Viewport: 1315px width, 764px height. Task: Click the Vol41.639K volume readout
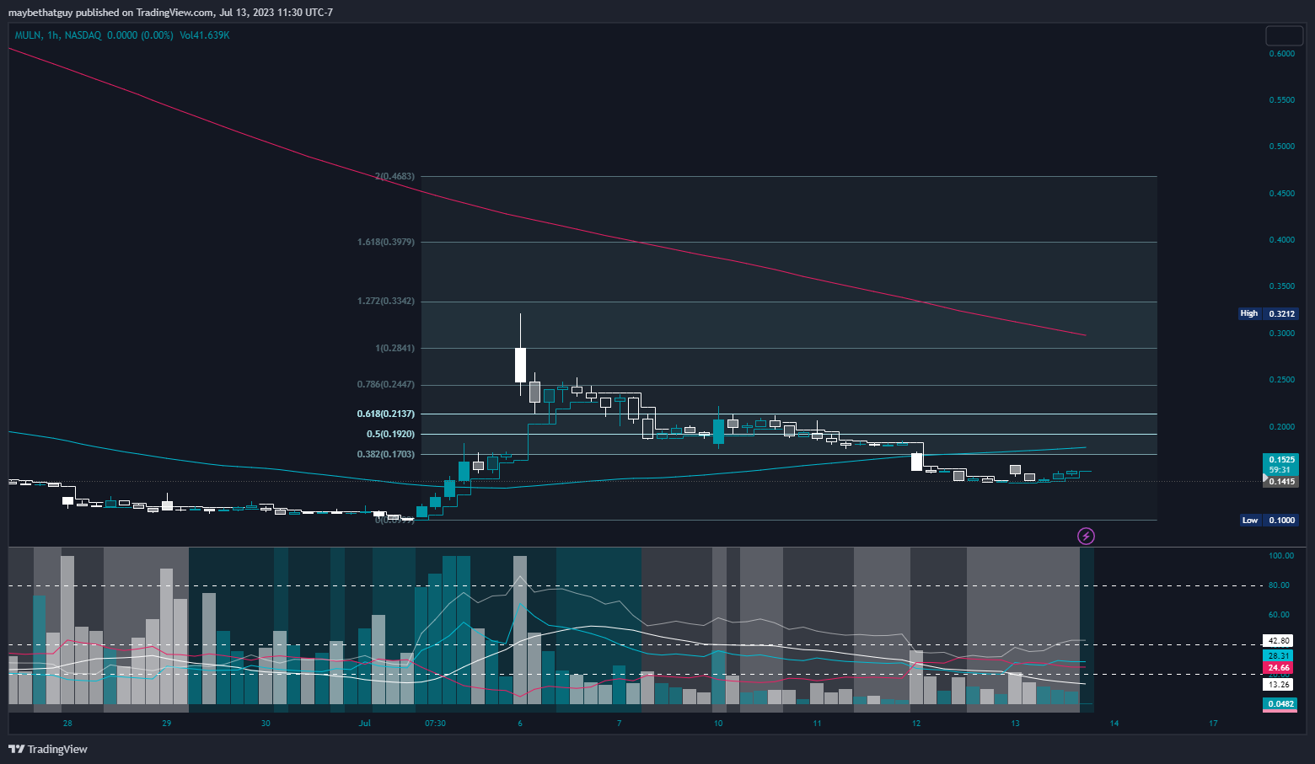pos(204,35)
